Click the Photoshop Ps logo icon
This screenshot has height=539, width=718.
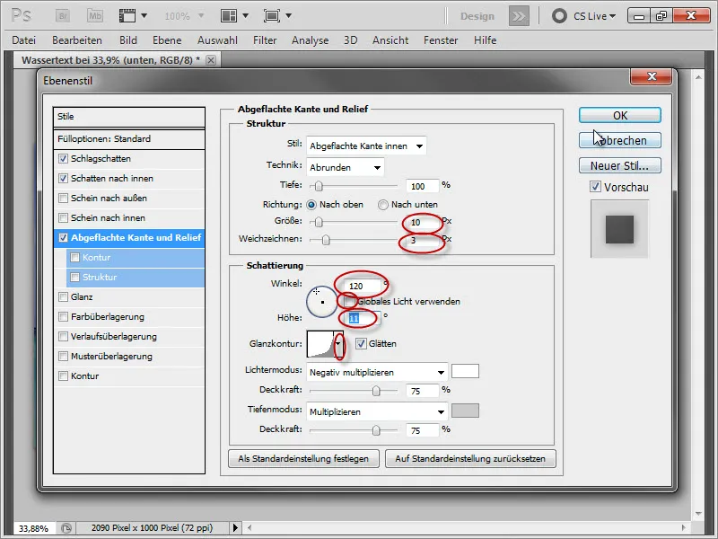(21, 15)
